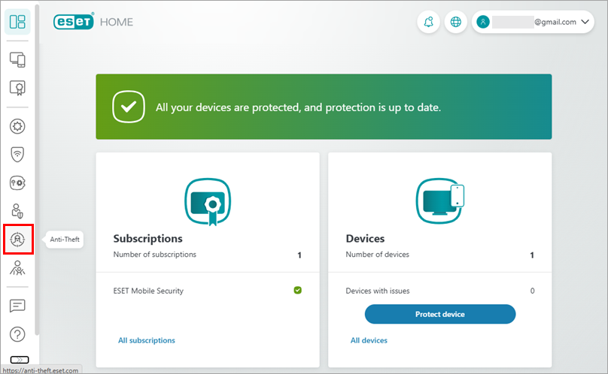Image resolution: width=608 pixels, height=374 pixels.
Task: Click the ESET Mobile Security subscription row
Action: (x=207, y=291)
